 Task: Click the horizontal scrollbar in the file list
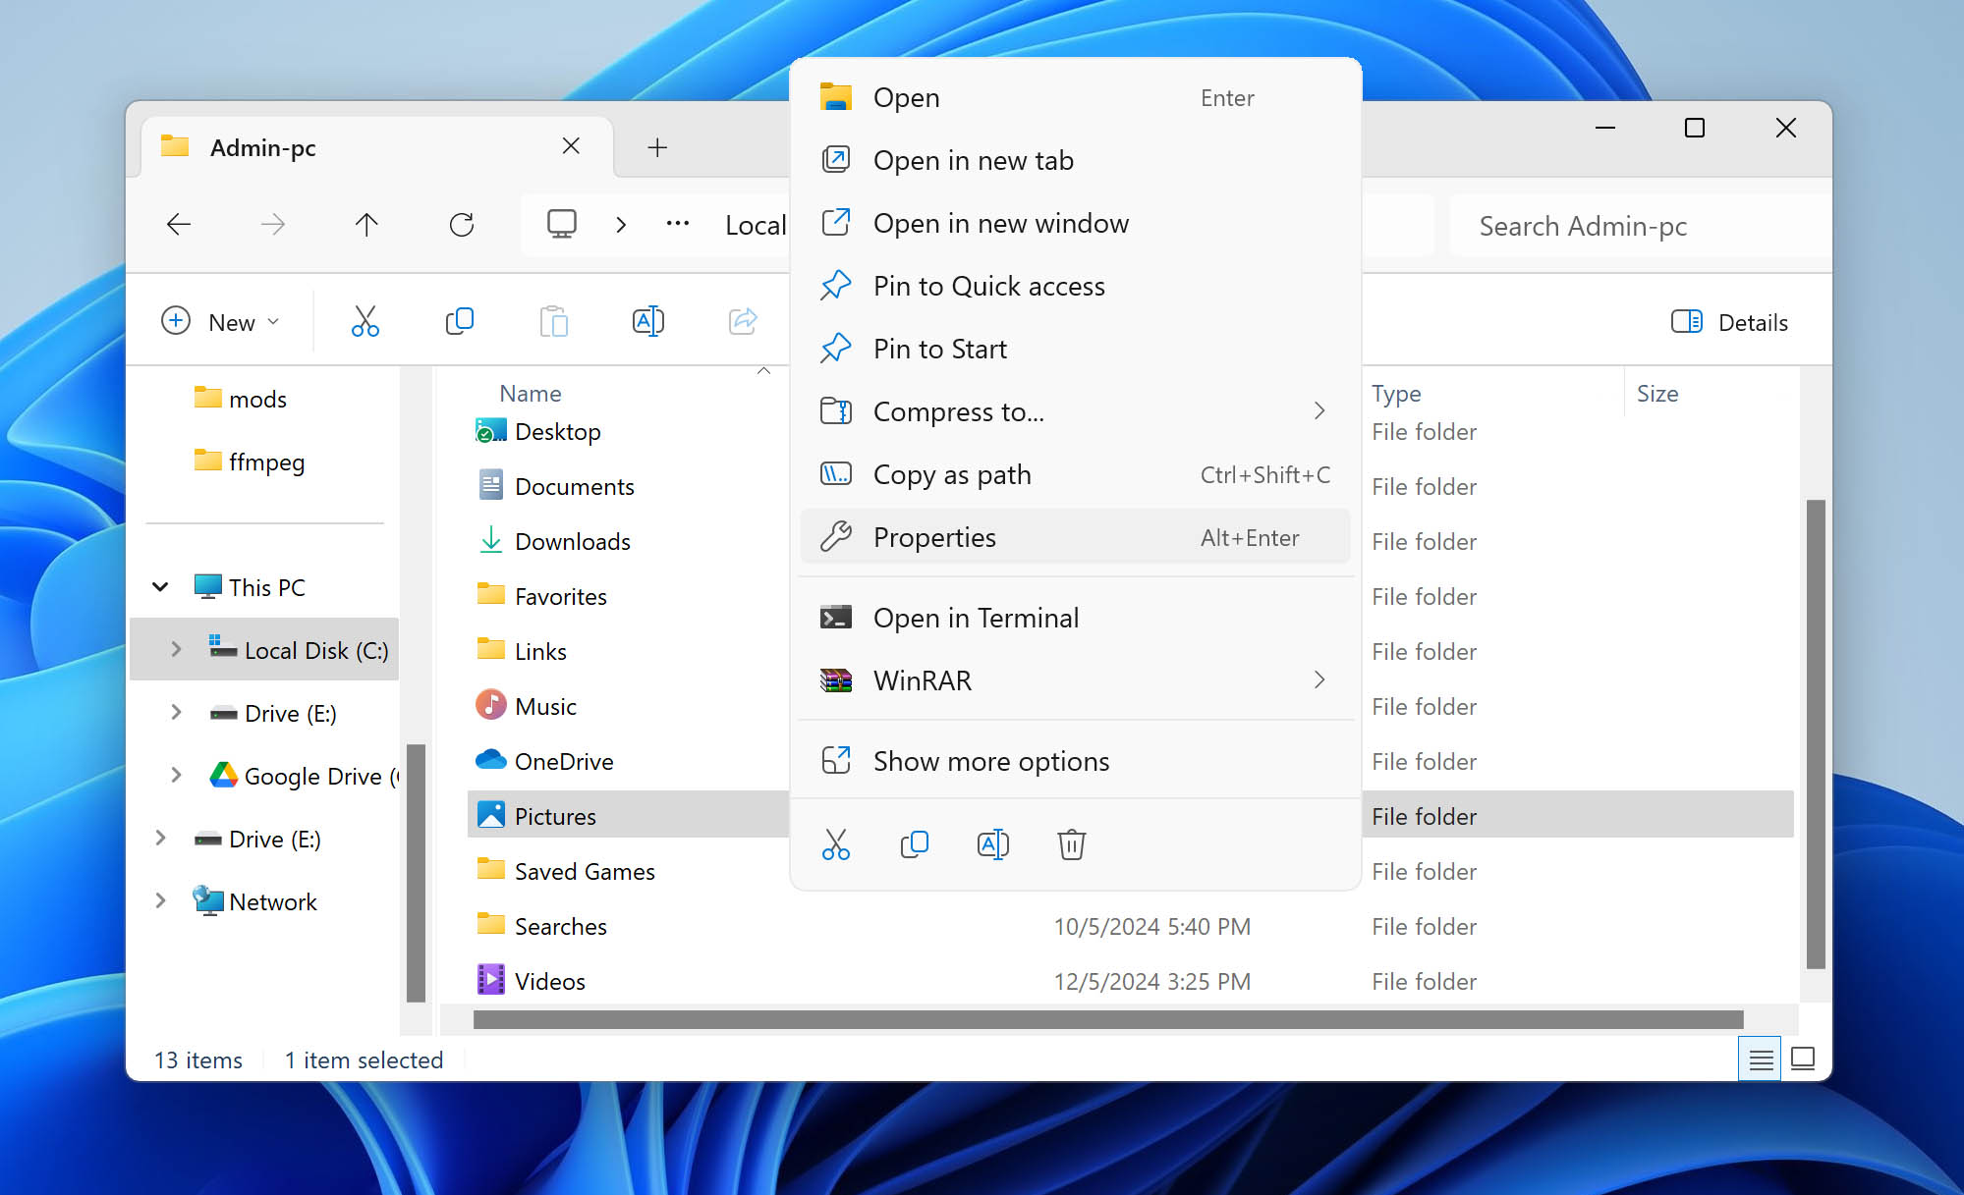click(x=1107, y=1019)
